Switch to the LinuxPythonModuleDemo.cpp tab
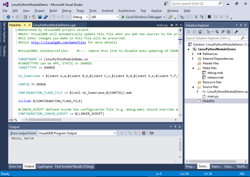The width and height of the screenshot is (250, 177). point(54,25)
